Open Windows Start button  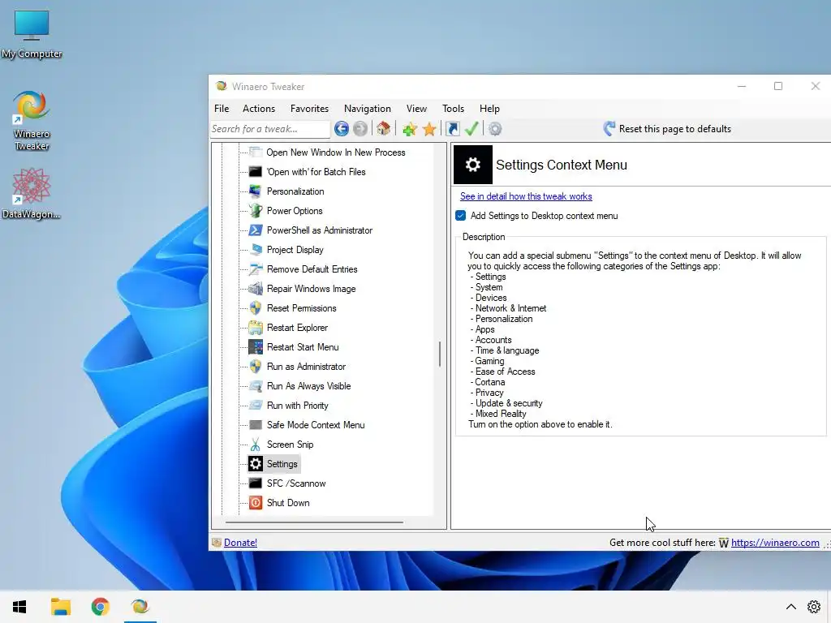[x=19, y=607]
